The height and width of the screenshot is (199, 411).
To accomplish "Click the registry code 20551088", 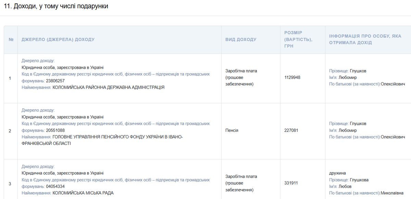I will click(x=55, y=130).
